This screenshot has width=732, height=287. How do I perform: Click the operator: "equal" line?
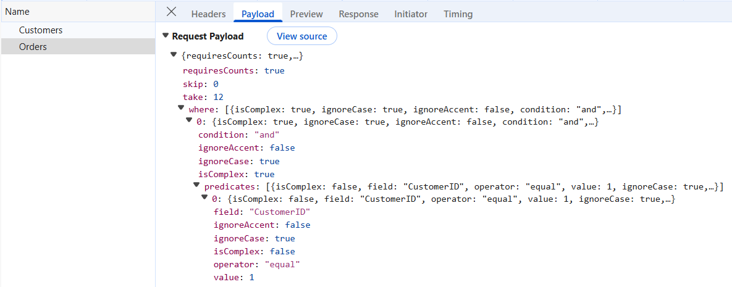pyautogui.click(x=257, y=265)
